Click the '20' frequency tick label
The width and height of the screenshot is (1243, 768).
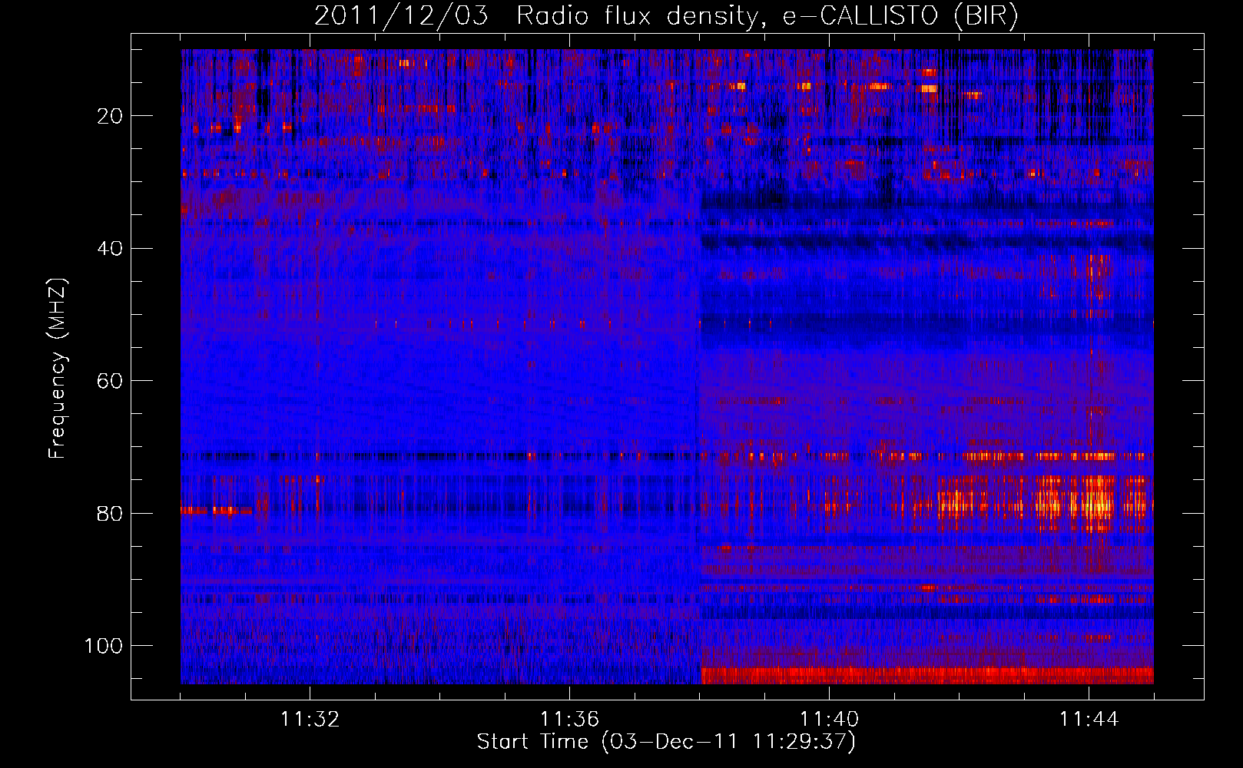point(111,116)
